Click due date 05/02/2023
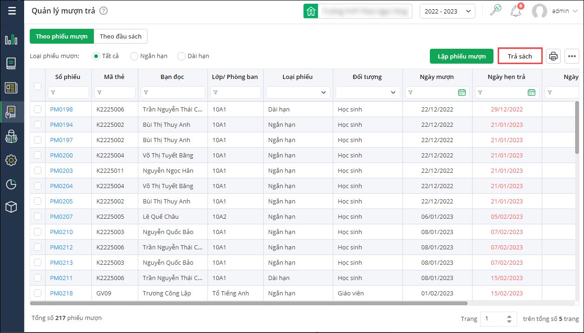The width and height of the screenshot is (584, 333). click(507, 216)
